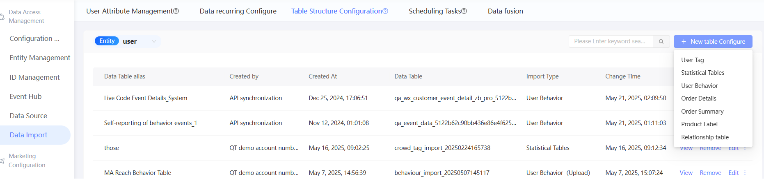764x179 pixels.
Task: Open Entity Management in the sidebar
Action: (40, 58)
